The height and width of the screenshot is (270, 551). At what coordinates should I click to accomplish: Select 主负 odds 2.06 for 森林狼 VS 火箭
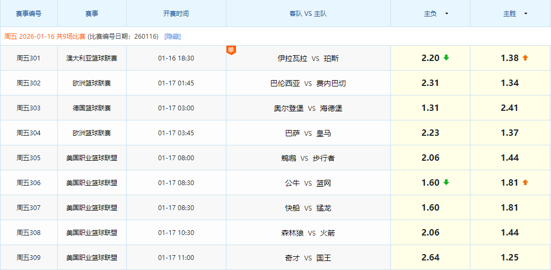pyautogui.click(x=431, y=233)
